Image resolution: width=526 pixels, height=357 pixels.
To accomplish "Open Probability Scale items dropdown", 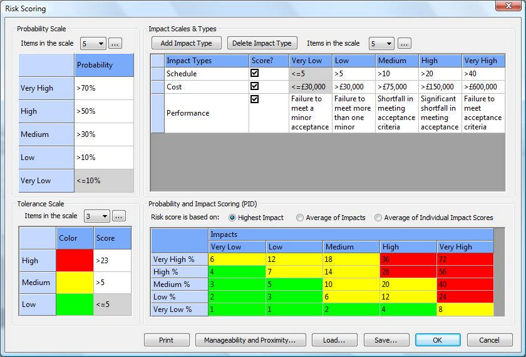I will point(93,44).
